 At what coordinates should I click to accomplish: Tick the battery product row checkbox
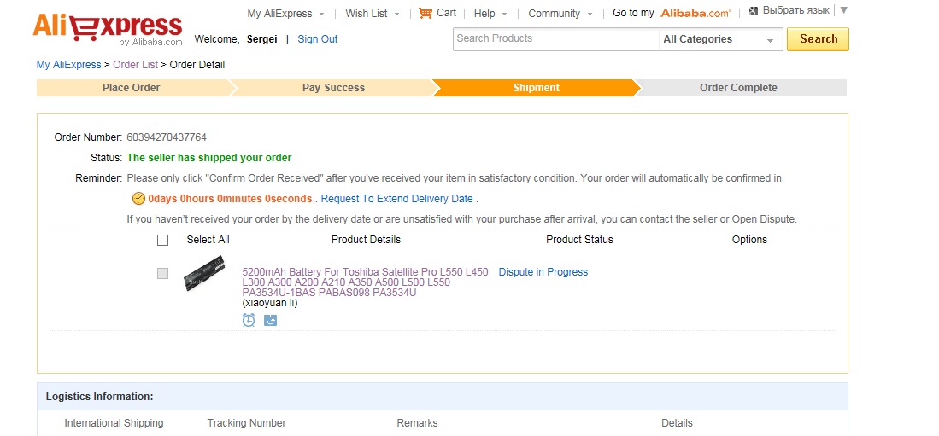click(x=162, y=273)
